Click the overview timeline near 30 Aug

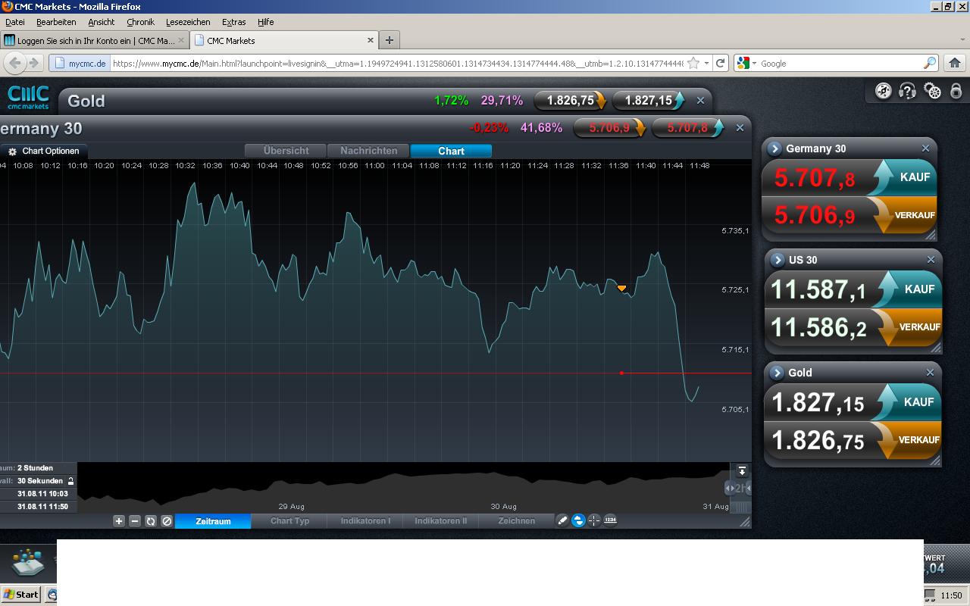pos(503,506)
